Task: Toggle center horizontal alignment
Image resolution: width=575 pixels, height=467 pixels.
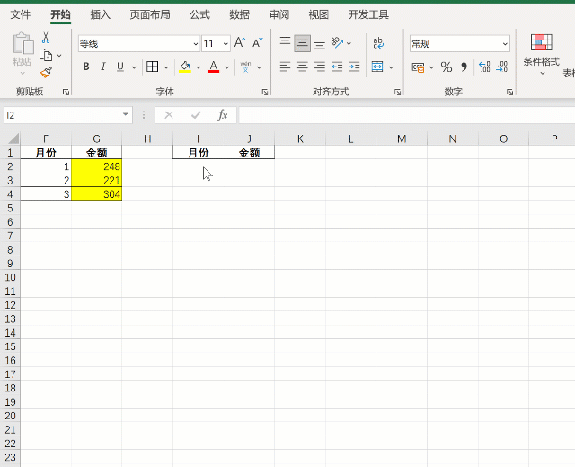Action: (302, 67)
